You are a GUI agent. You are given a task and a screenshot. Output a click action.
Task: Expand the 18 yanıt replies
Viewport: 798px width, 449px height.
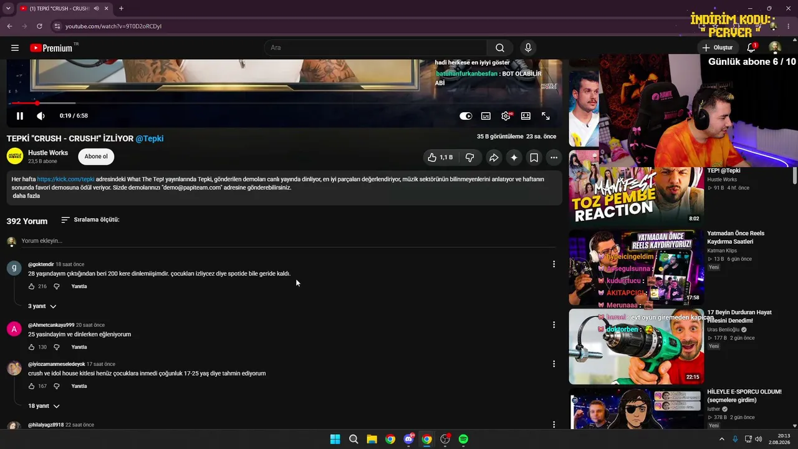point(44,406)
